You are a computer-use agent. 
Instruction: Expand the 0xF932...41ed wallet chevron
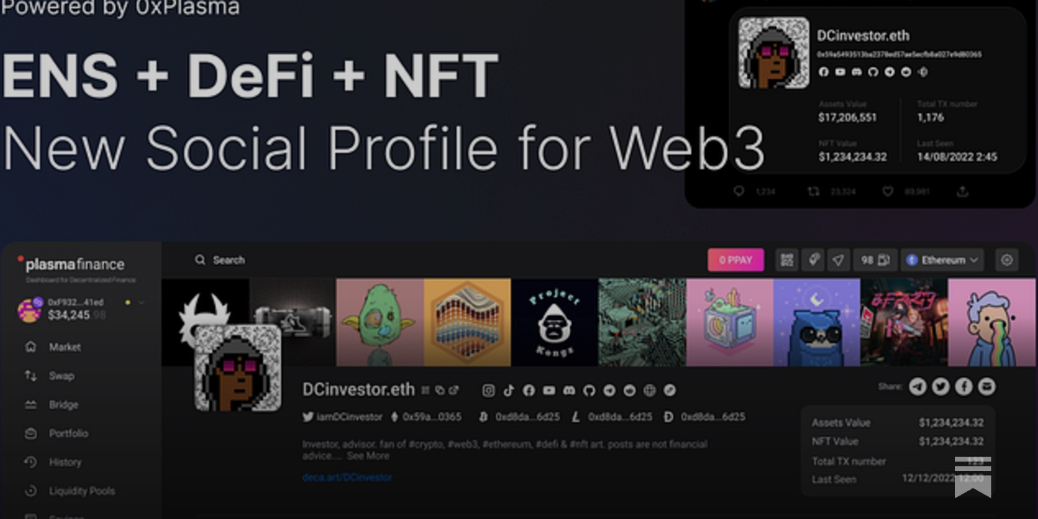141,302
